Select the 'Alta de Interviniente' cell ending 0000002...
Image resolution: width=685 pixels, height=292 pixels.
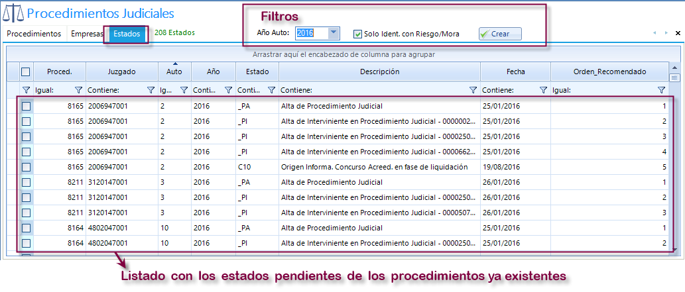[x=379, y=121]
